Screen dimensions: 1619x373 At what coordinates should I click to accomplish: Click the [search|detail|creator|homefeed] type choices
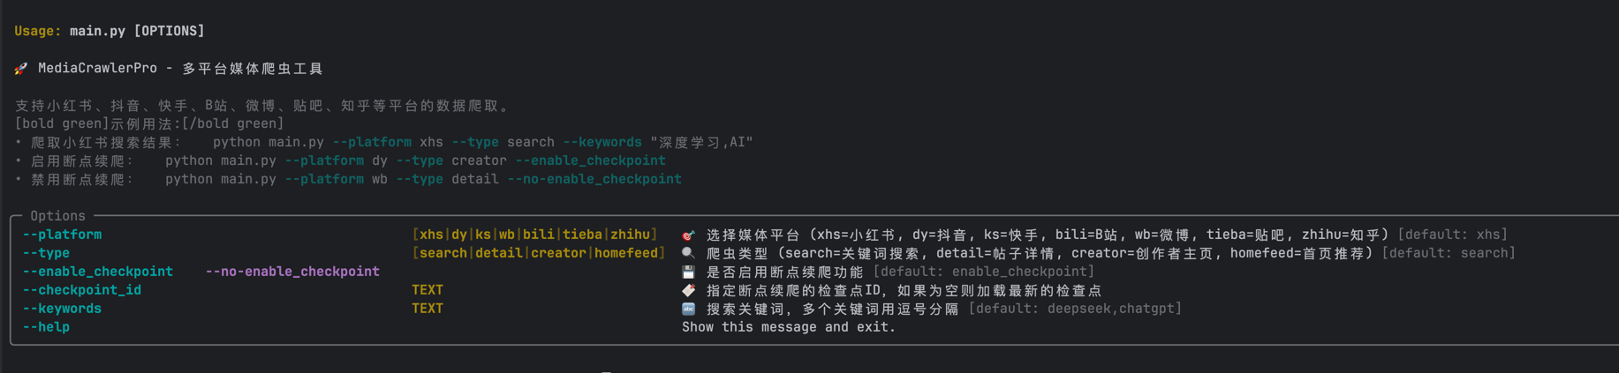pyautogui.click(x=538, y=253)
